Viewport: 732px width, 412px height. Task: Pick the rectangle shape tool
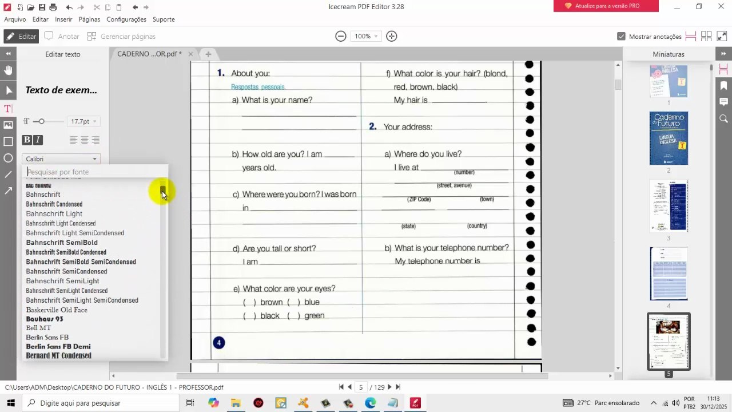point(8,141)
